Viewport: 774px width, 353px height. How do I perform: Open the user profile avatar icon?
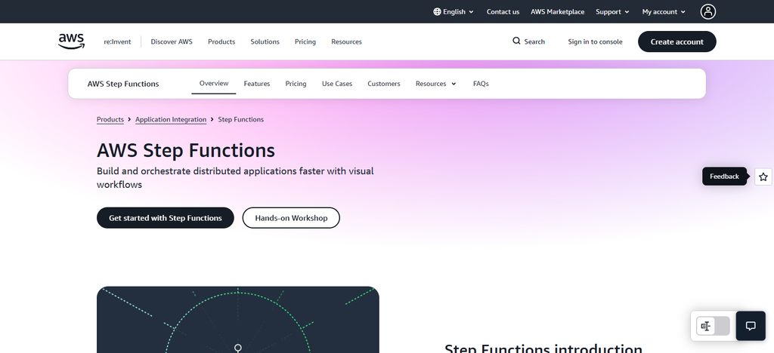tap(707, 12)
